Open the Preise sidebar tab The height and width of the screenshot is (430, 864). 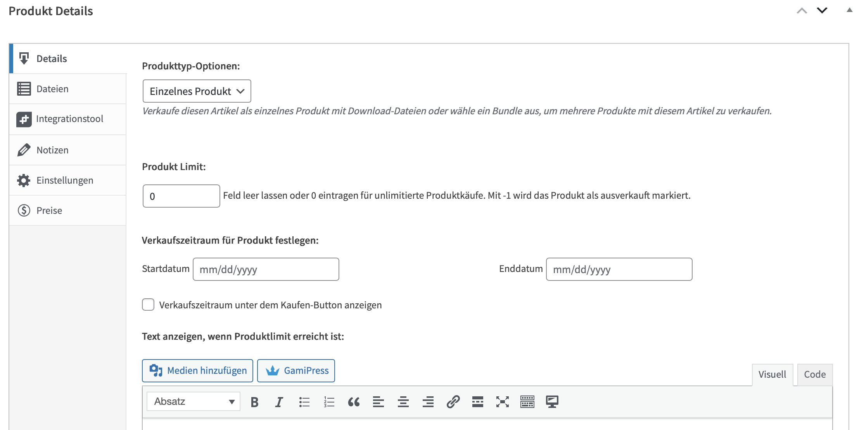(x=49, y=211)
